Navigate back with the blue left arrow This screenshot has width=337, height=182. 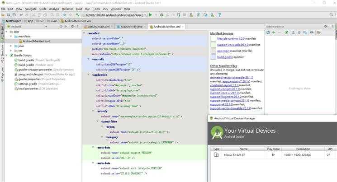pyautogui.click(x=65, y=15)
